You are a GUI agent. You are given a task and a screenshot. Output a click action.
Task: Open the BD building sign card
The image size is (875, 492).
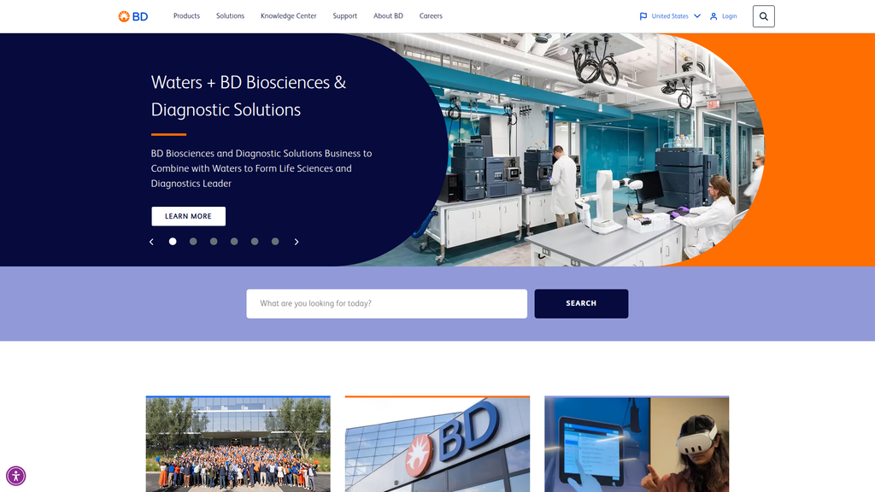point(437,444)
